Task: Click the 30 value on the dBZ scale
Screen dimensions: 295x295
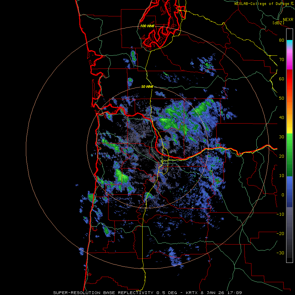Action: (282, 137)
